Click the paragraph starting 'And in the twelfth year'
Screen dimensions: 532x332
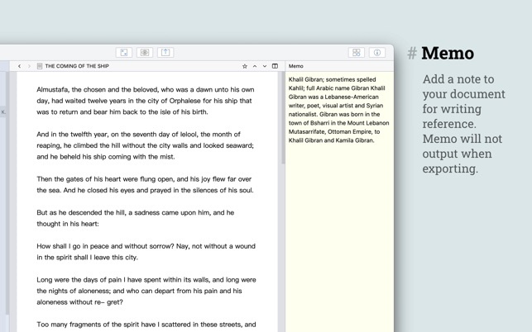[x=146, y=145]
